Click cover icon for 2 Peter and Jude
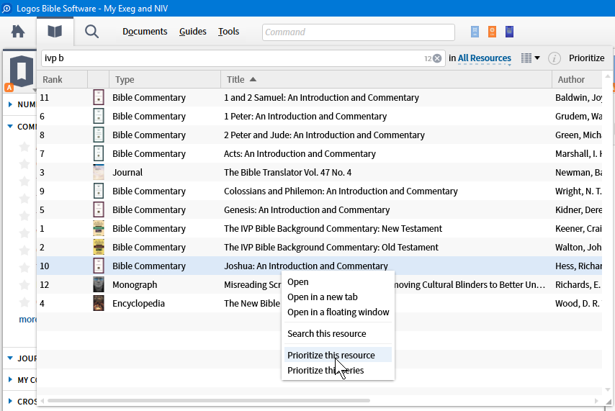The image size is (615, 411). (99, 135)
